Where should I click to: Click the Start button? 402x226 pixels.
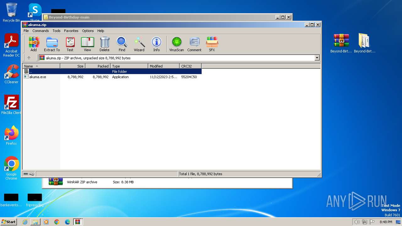click(x=9, y=222)
